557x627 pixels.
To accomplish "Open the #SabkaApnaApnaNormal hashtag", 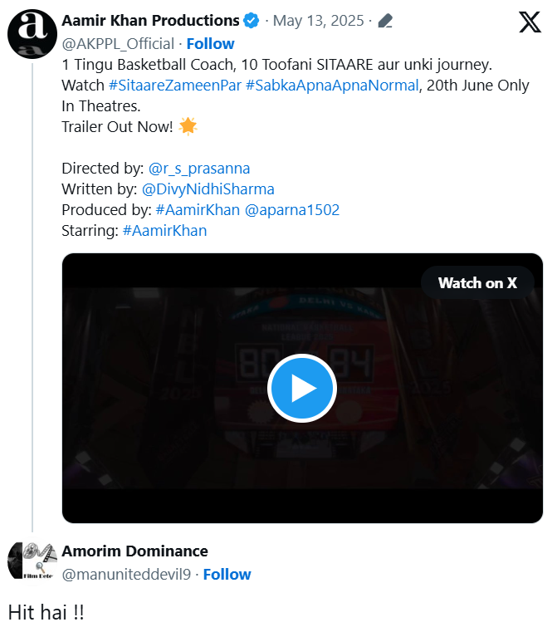I will tap(332, 86).
